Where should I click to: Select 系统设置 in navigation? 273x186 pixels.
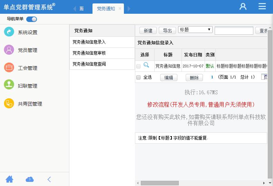(x=28, y=32)
